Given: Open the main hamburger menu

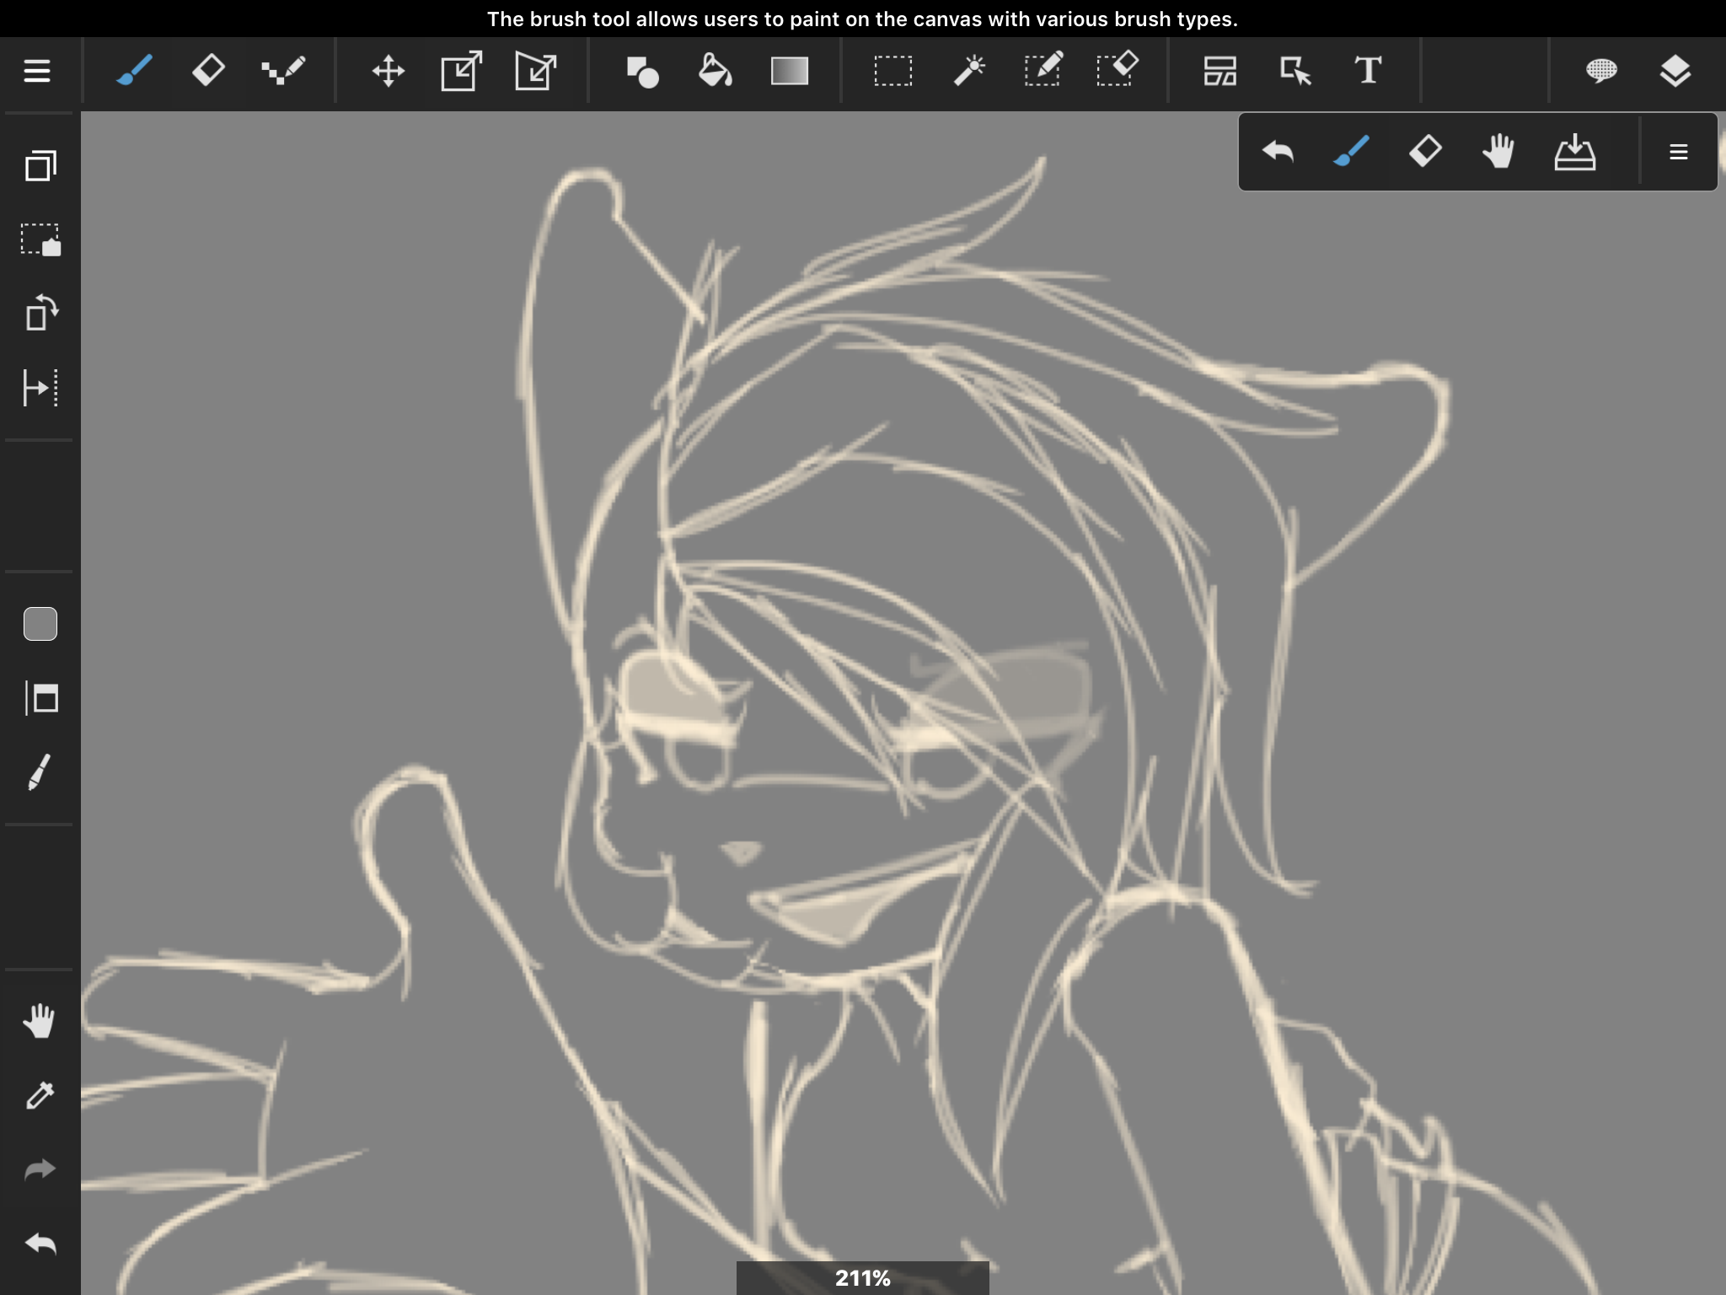Looking at the screenshot, I should (37, 71).
